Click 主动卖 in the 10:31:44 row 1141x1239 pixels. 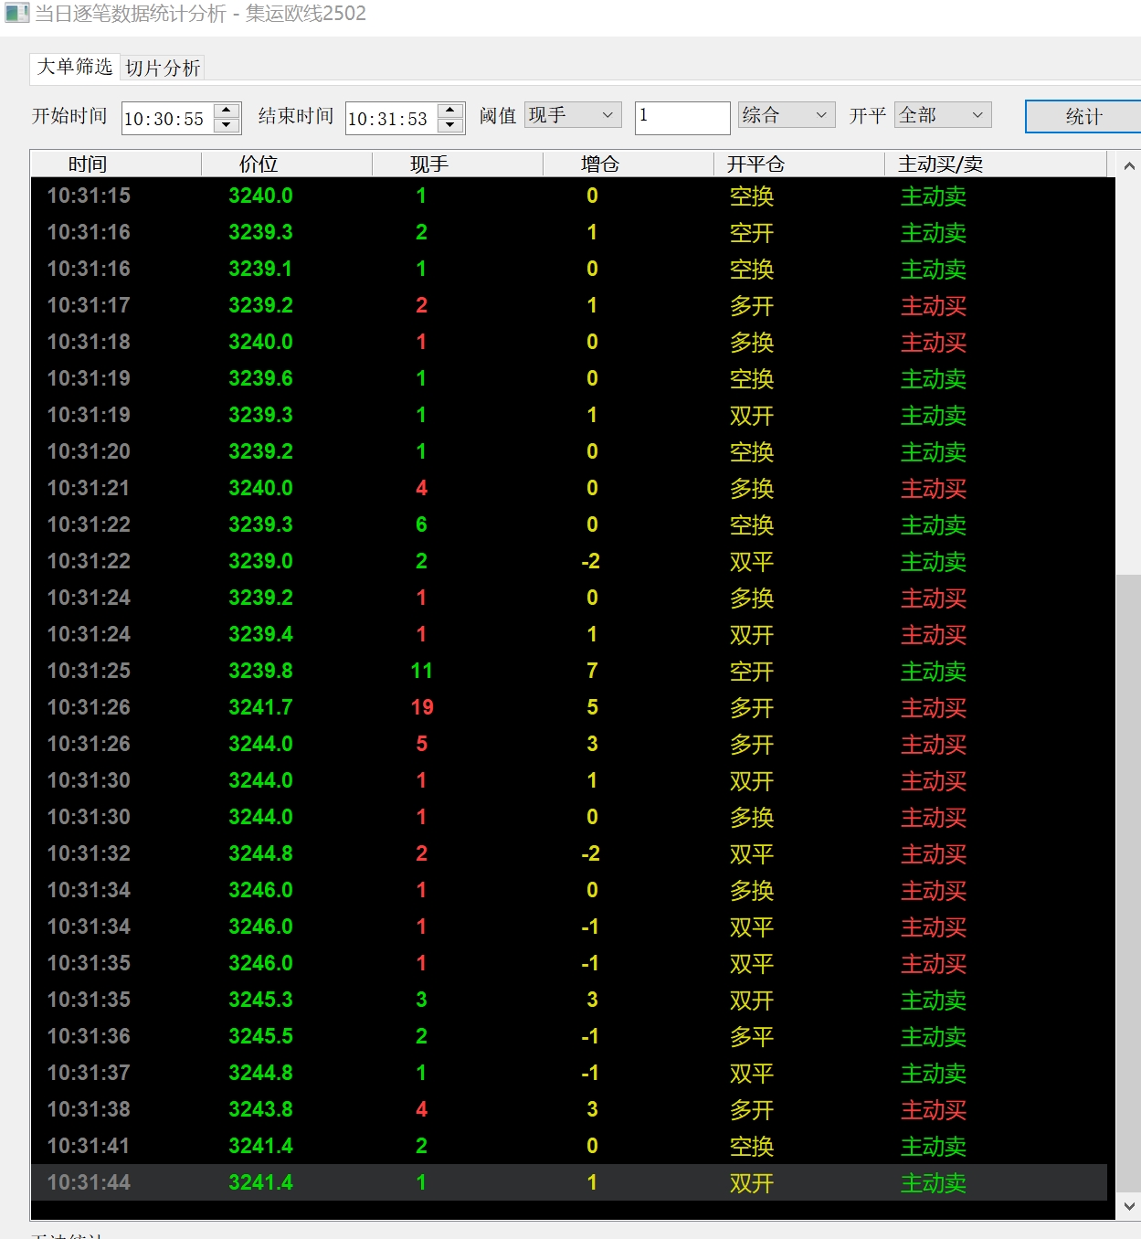coord(934,1183)
